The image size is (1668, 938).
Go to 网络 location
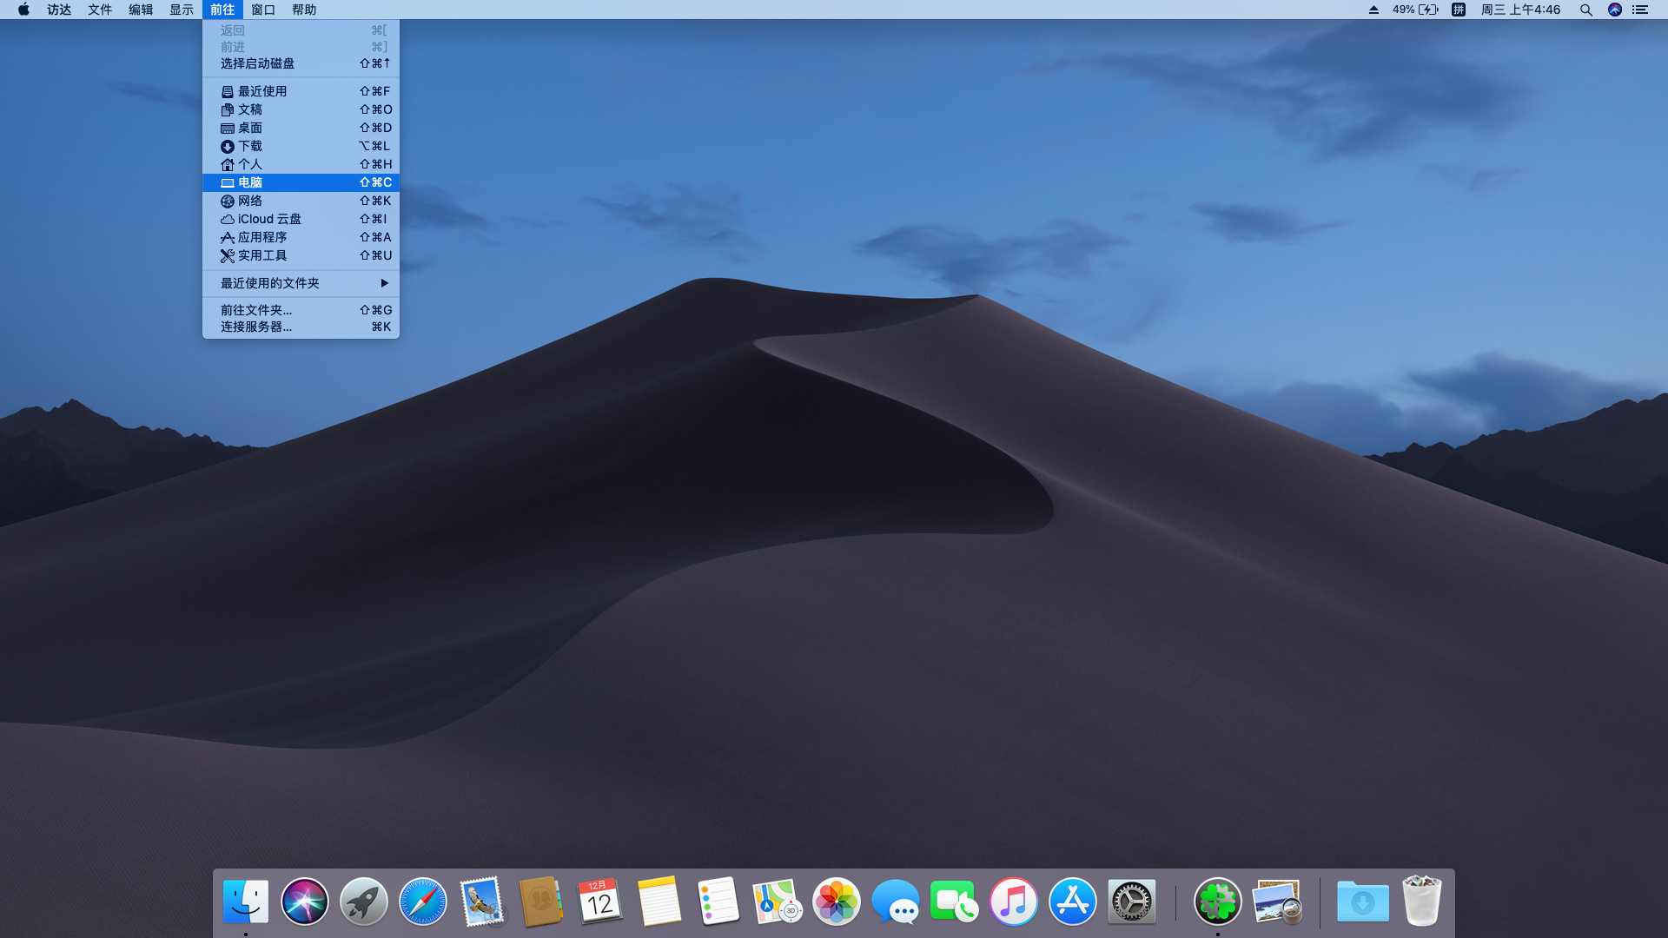coord(301,201)
